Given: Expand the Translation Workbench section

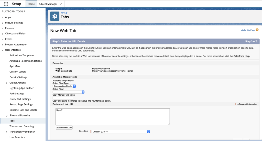Looking at the screenshot, I should coord(7,132).
